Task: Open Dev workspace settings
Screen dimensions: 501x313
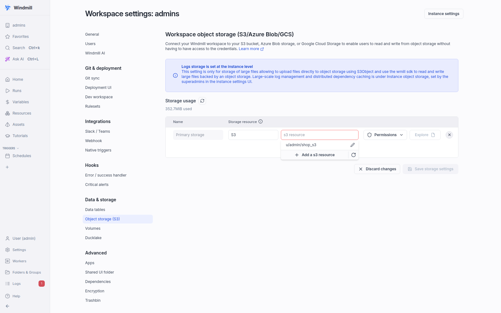Action: click(x=99, y=97)
